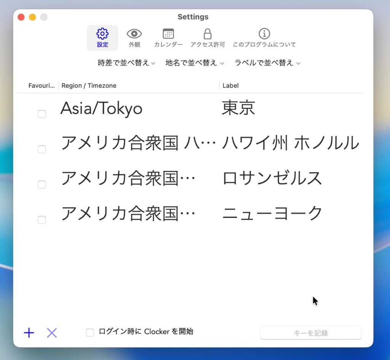The width and height of the screenshot is (390, 360).
Task: Click the plus icon to add timezone
Action: coord(29,333)
